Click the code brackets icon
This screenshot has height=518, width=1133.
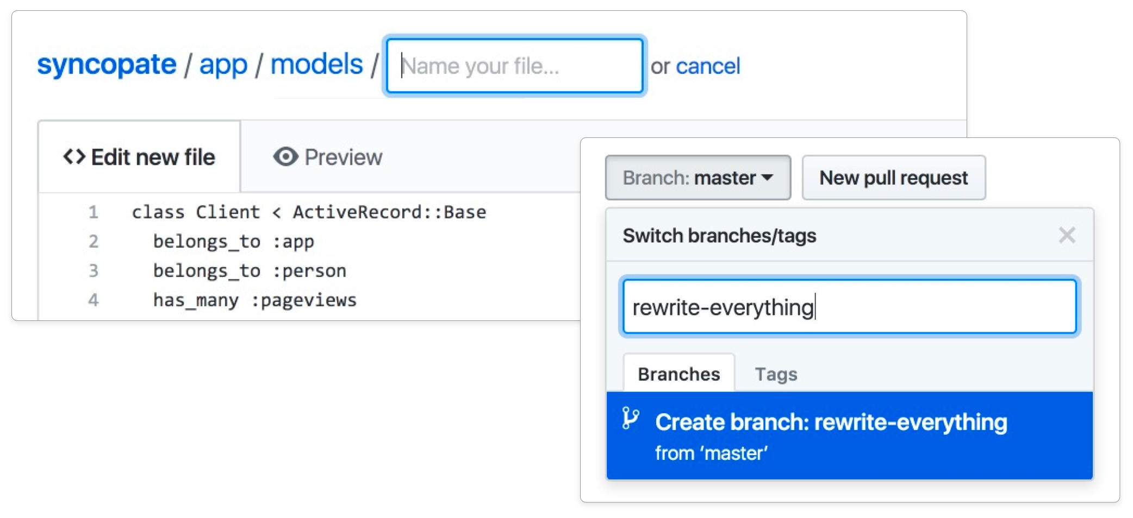pos(74,157)
